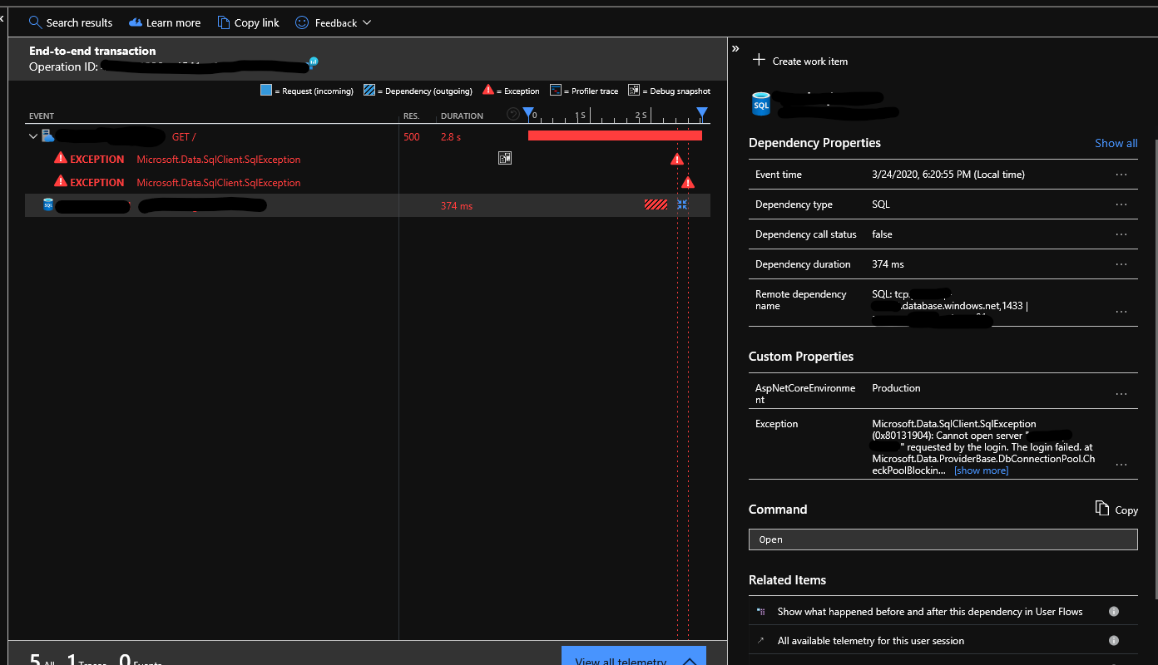Open 'Show what happened before and after' User Flows

930,612
